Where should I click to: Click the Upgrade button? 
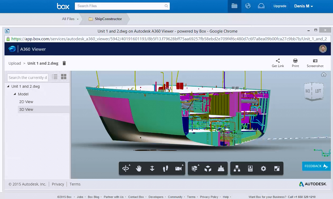coord(280,6)
